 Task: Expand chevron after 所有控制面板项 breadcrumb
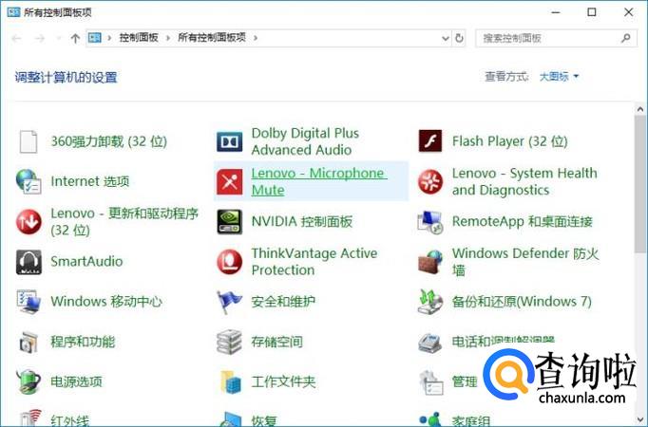tap(256, 38)
